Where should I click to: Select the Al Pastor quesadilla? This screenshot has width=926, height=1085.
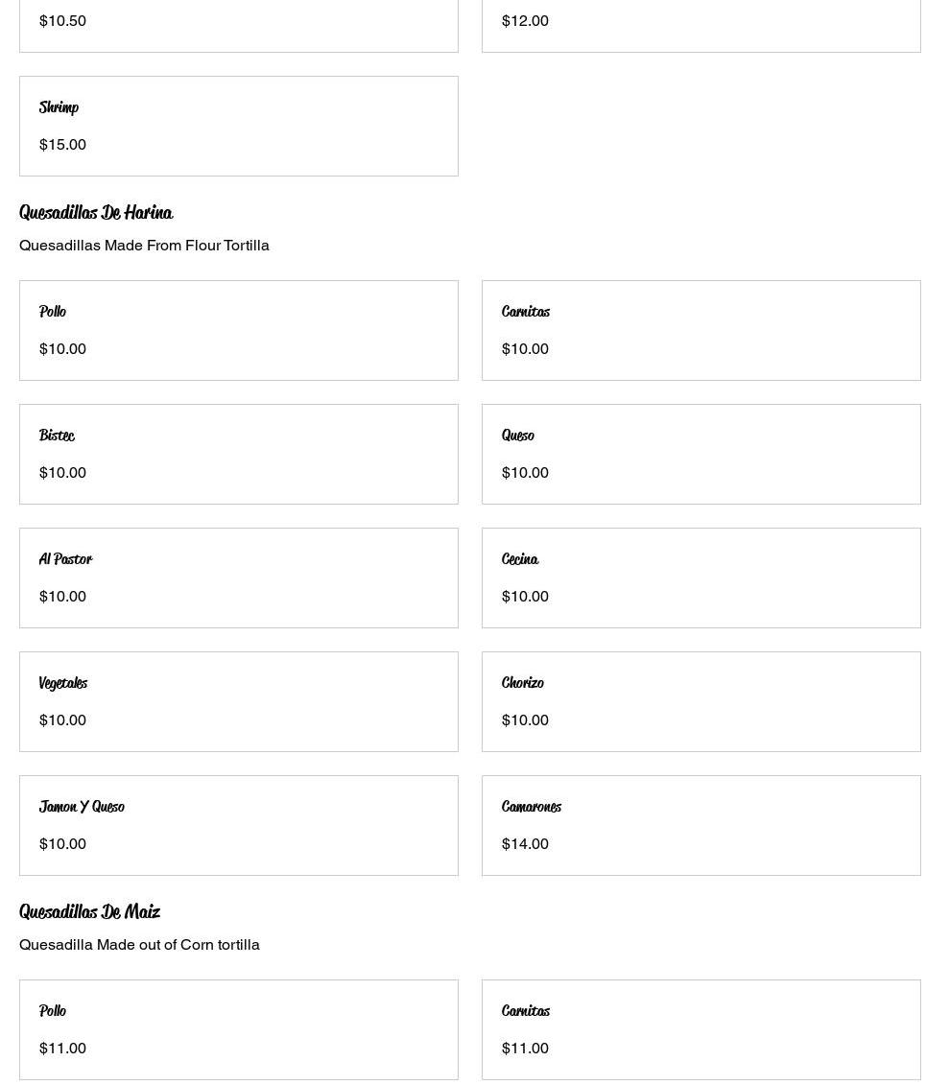(x=238, y=578)
